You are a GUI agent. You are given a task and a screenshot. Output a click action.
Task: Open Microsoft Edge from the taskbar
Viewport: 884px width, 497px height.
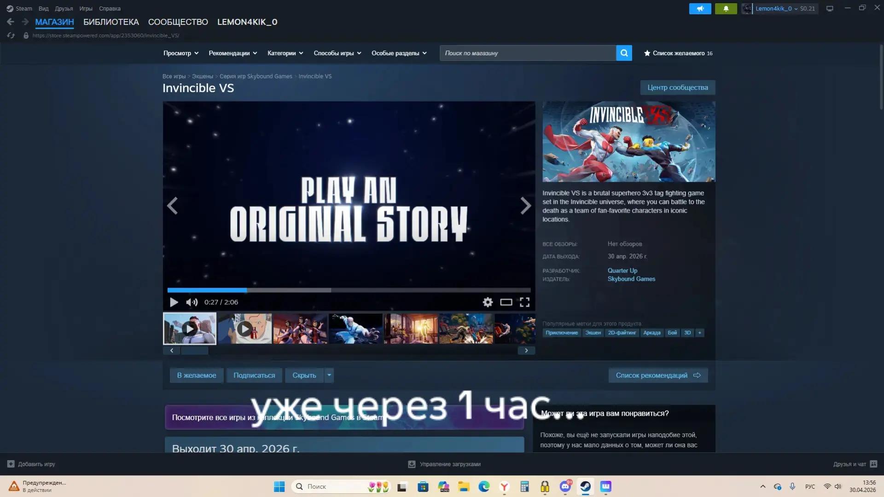click(x=484, y=486)
